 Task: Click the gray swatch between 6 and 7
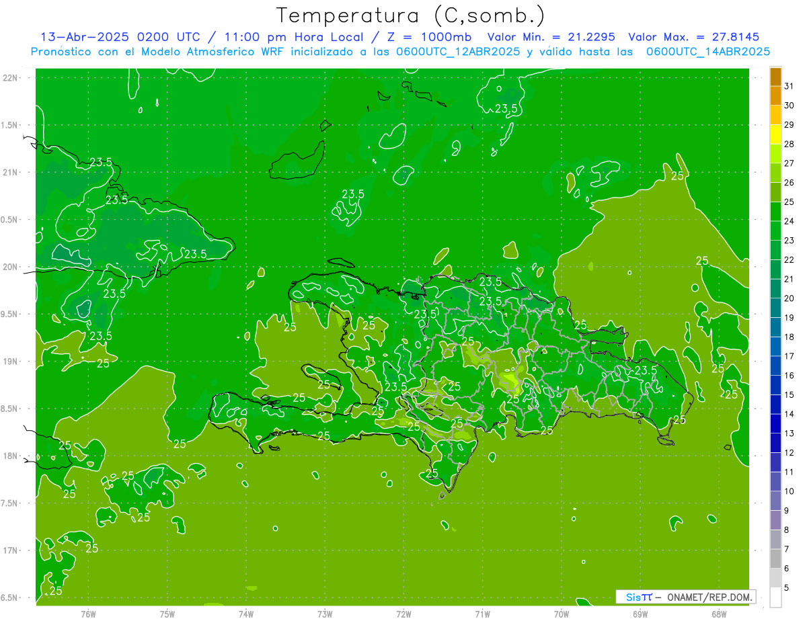[775, 559]
